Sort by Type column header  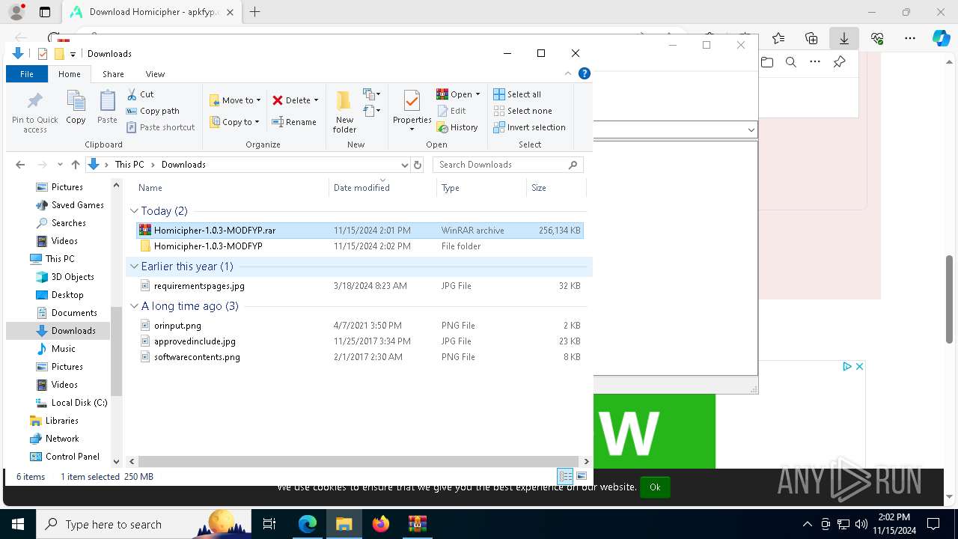(x=481, y=188)
